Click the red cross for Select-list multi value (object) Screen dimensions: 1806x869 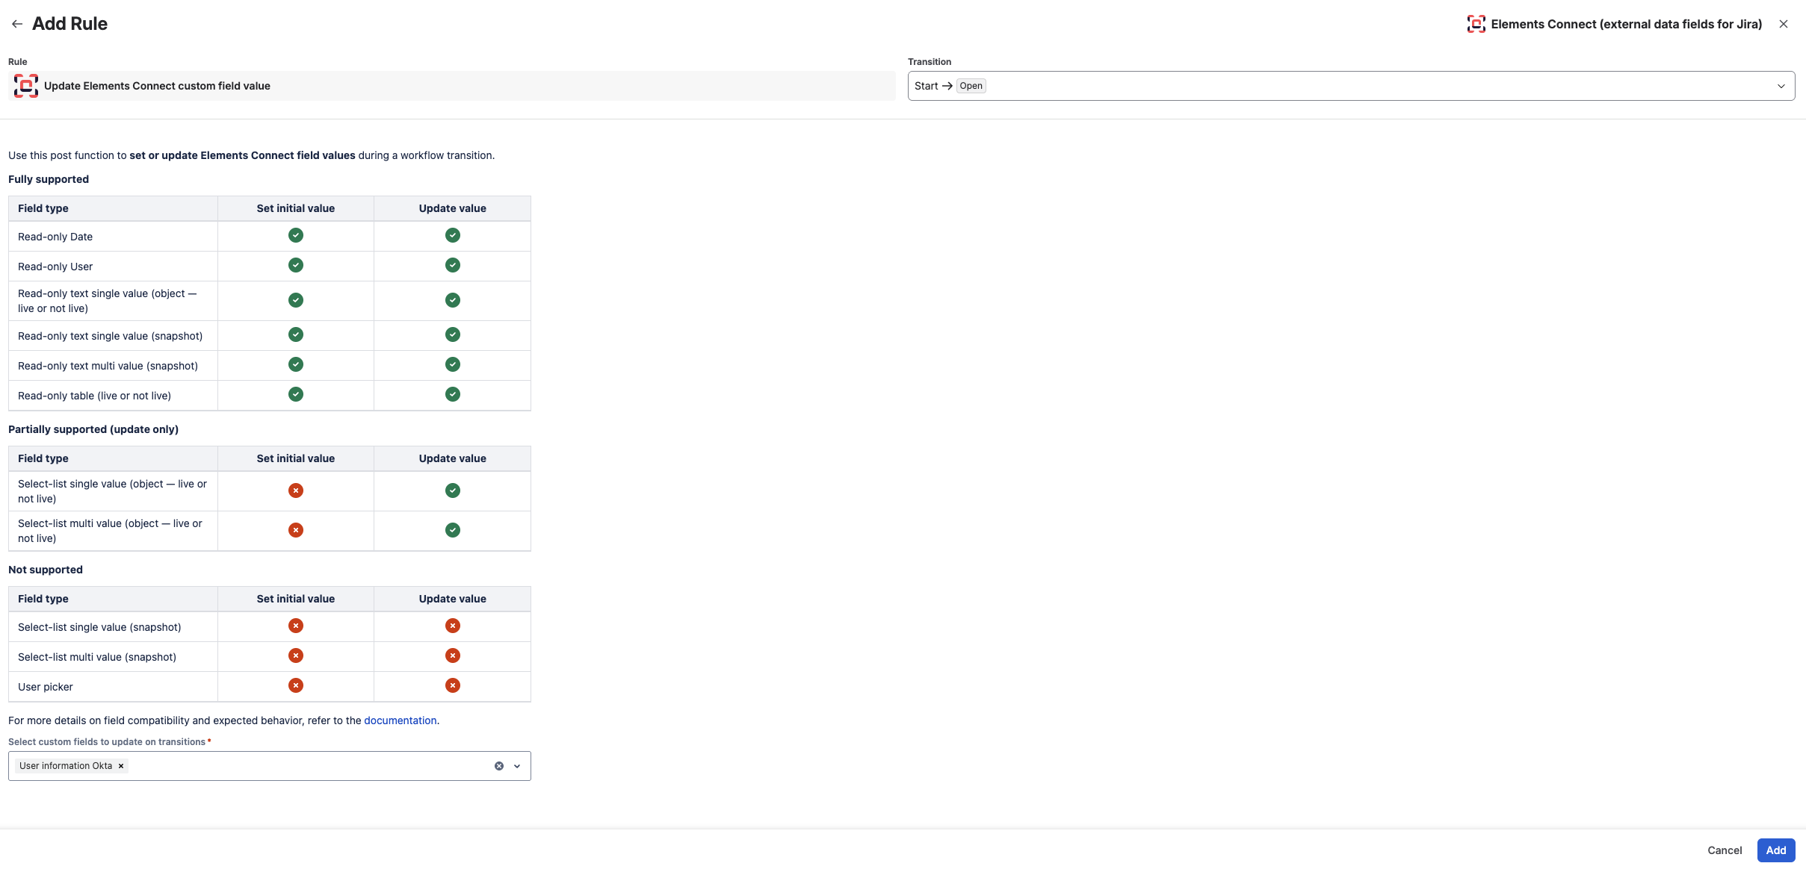(x=296, y=530)
